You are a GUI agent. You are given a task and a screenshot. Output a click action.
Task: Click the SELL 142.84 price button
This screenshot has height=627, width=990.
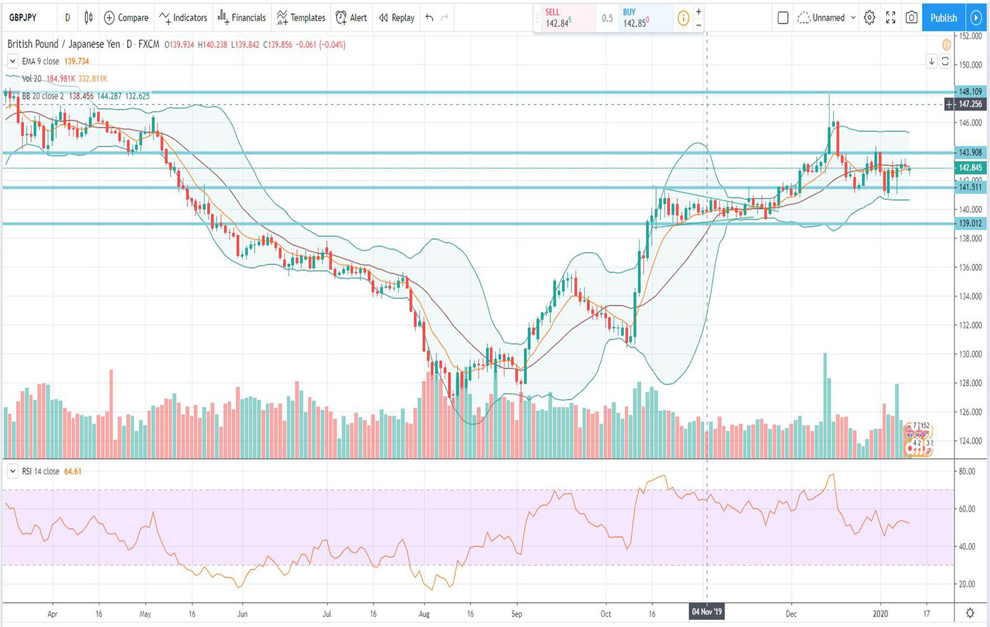[564, 18]
